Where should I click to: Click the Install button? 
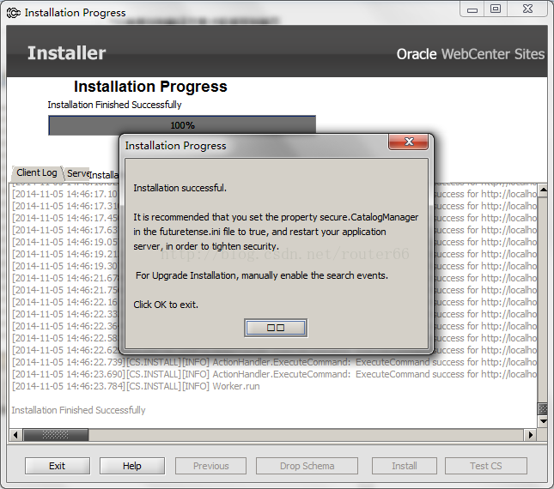click(405, 466)
